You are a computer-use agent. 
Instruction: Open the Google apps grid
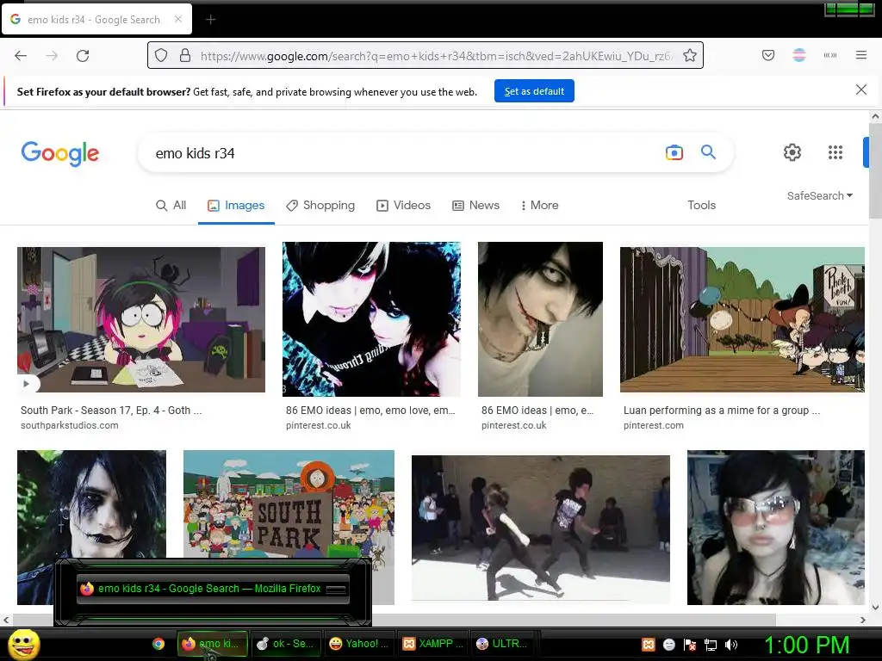(x=835, y=152)
